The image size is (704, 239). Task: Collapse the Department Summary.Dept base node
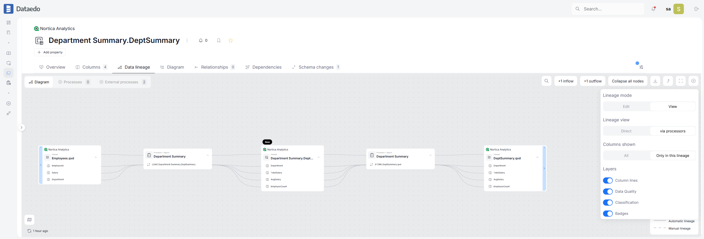pos(319,157)
